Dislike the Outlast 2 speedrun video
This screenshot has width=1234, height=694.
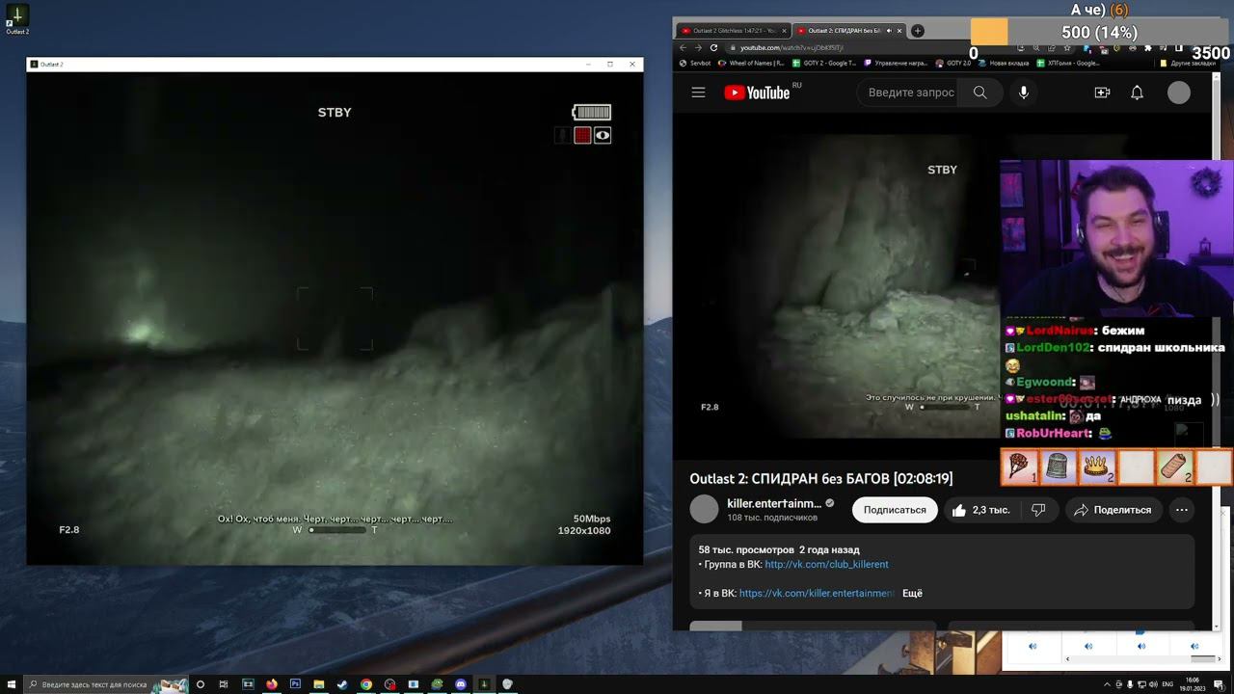(x=1038, y=510)
